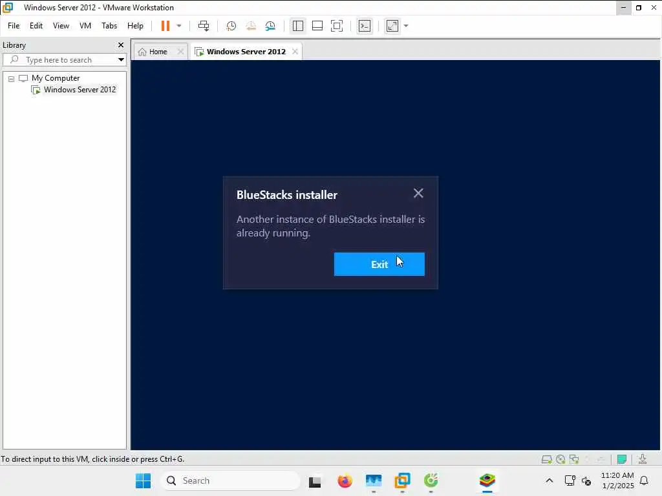
Task: Select My Computer in the library
Action: 56,78
